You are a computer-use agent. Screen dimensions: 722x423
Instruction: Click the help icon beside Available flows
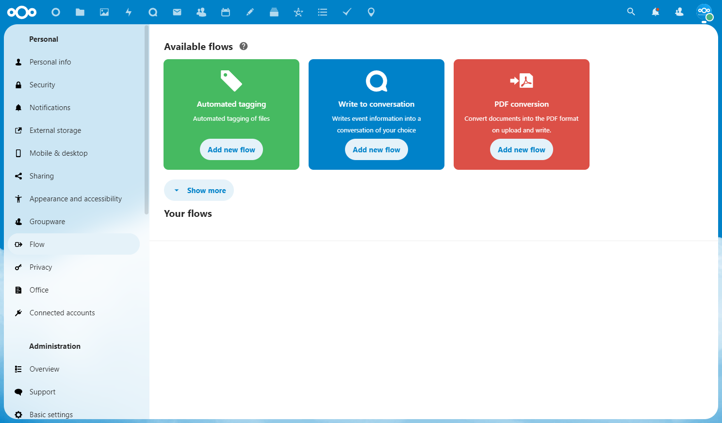[244, 46]
